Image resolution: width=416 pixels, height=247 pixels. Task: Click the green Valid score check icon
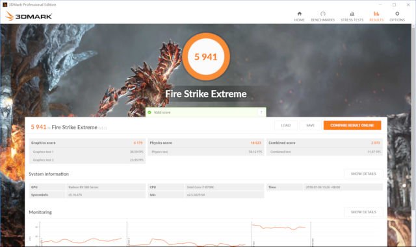(x=149, y=112)
